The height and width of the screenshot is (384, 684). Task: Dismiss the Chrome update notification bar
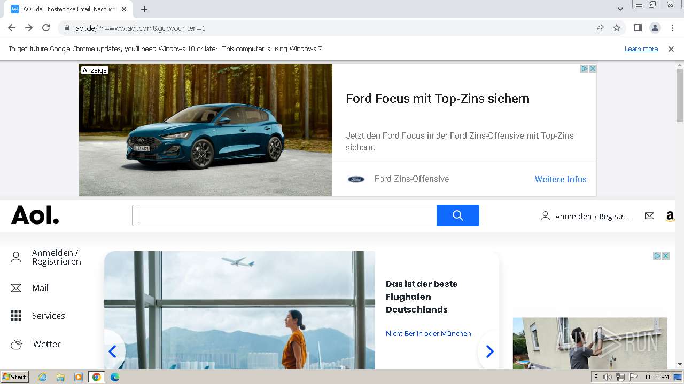pos(671,49)
